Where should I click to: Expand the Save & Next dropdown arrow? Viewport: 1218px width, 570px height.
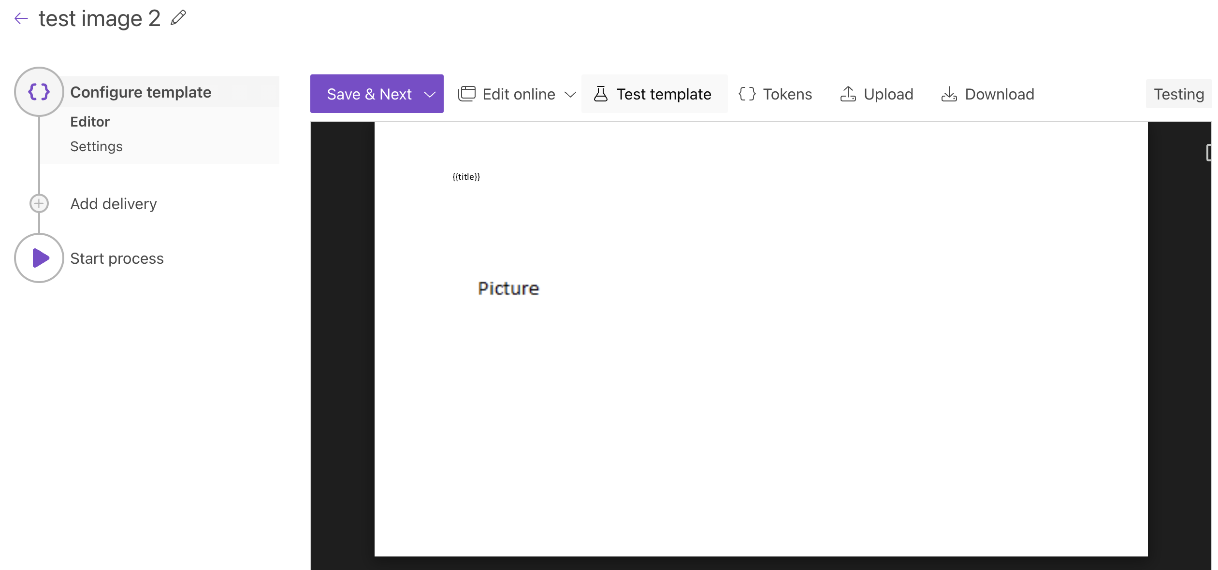tap(430, 94)
